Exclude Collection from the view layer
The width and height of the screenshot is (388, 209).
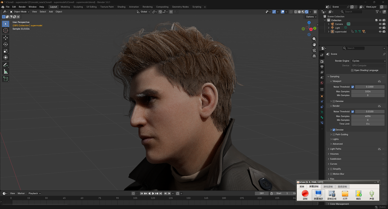coord(376,20)
